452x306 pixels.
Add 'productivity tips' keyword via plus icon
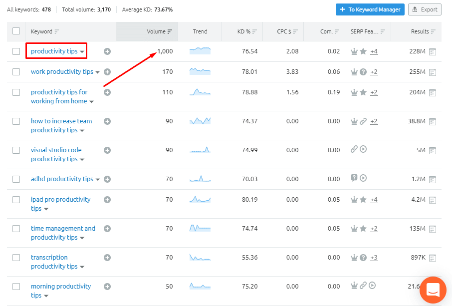pos(107,51)
